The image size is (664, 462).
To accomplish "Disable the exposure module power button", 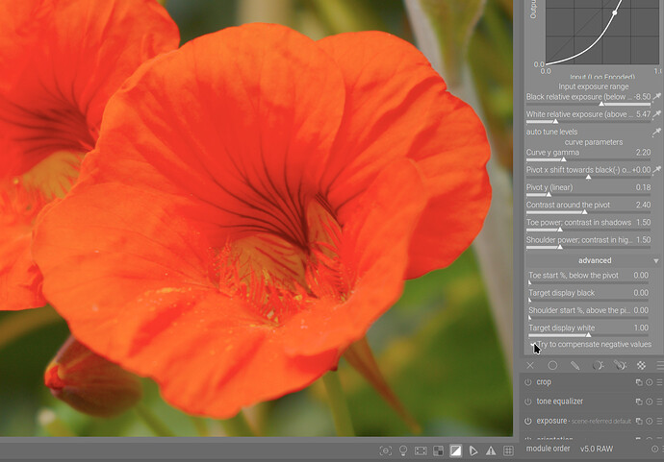I will tap(528, 421).
